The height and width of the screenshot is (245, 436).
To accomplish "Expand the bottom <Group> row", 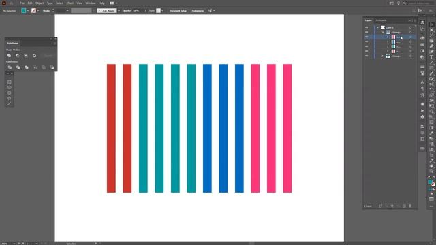I will (x=383, y=56).
